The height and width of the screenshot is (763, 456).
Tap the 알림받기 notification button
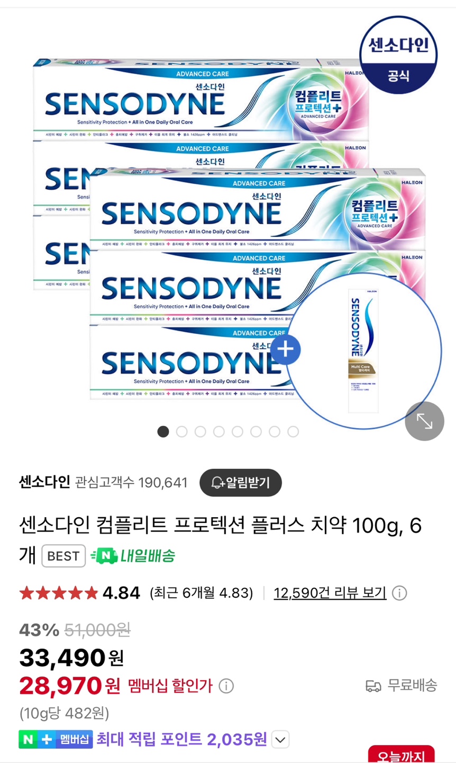[x=241, y=483]
